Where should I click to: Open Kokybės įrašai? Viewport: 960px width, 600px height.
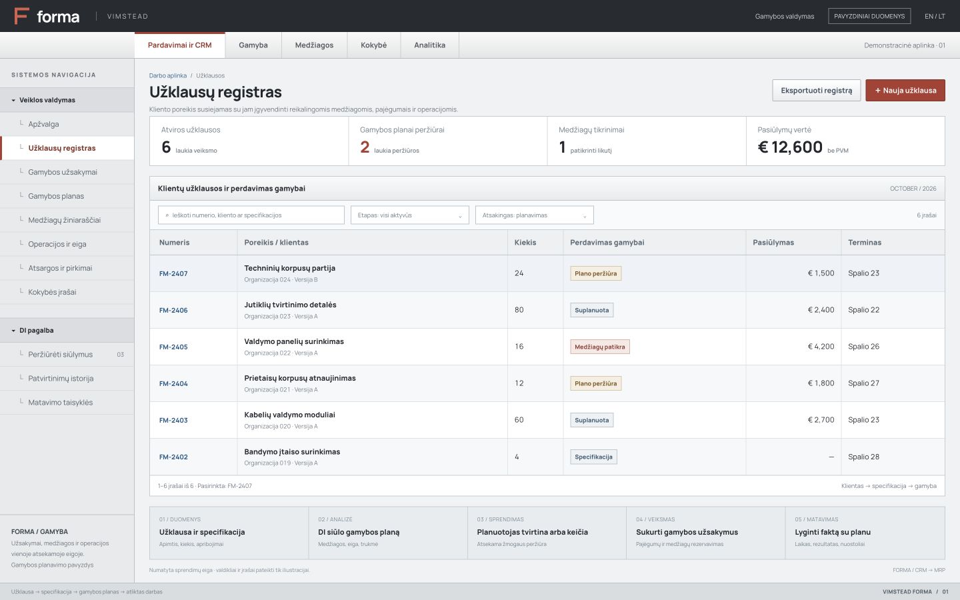67,292
